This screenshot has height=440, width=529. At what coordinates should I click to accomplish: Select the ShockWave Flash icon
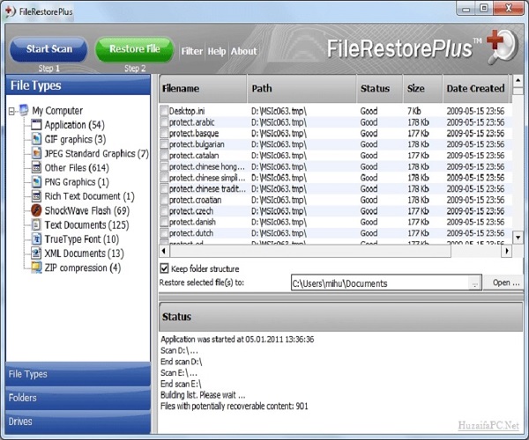(x=36, y=210)
